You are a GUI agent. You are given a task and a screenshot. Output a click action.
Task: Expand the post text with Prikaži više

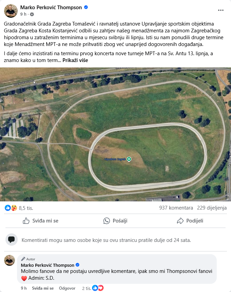75,60
